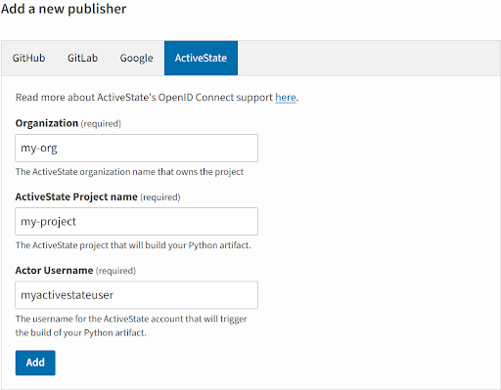Screen dimensions: 501x390
Task: Open the Google publisher tab
Action: point(136,58)
